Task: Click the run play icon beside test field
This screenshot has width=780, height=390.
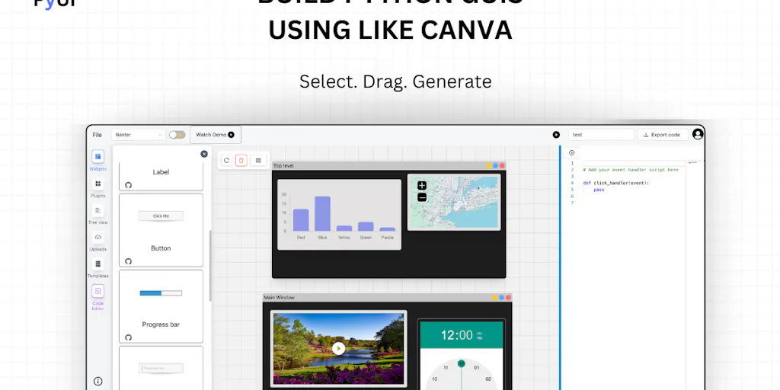Action: [x=556, y=135]
